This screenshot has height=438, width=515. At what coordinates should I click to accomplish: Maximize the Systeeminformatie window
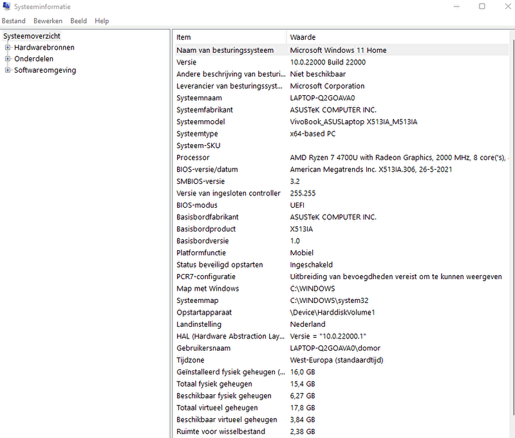tap(482, 6)
